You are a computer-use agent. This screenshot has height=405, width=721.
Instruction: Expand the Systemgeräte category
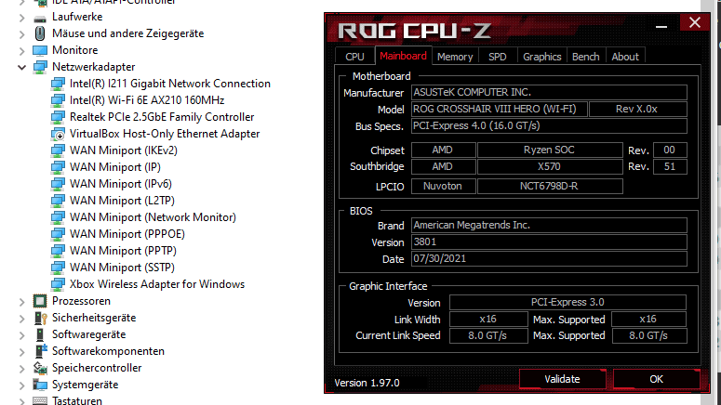pyautogui.click(x=22, y=385)
